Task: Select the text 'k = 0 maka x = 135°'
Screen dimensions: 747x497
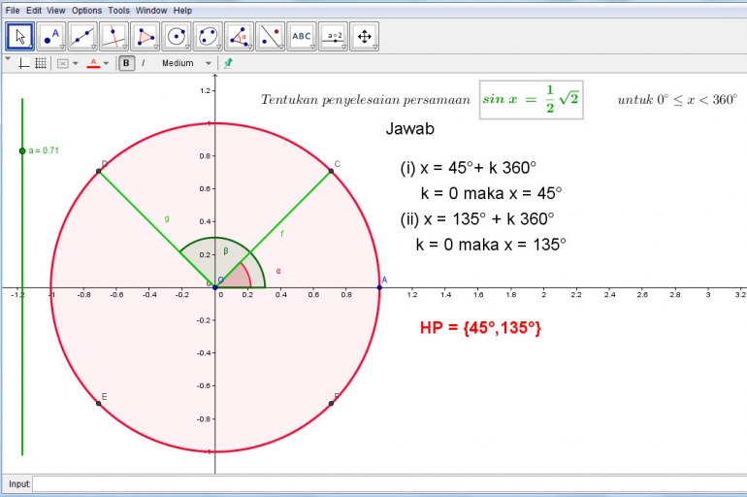Action: [x=491, y=245]
